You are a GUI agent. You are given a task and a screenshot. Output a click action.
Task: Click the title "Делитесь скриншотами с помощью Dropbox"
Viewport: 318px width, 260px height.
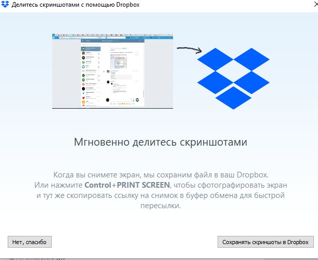[75, 5]
